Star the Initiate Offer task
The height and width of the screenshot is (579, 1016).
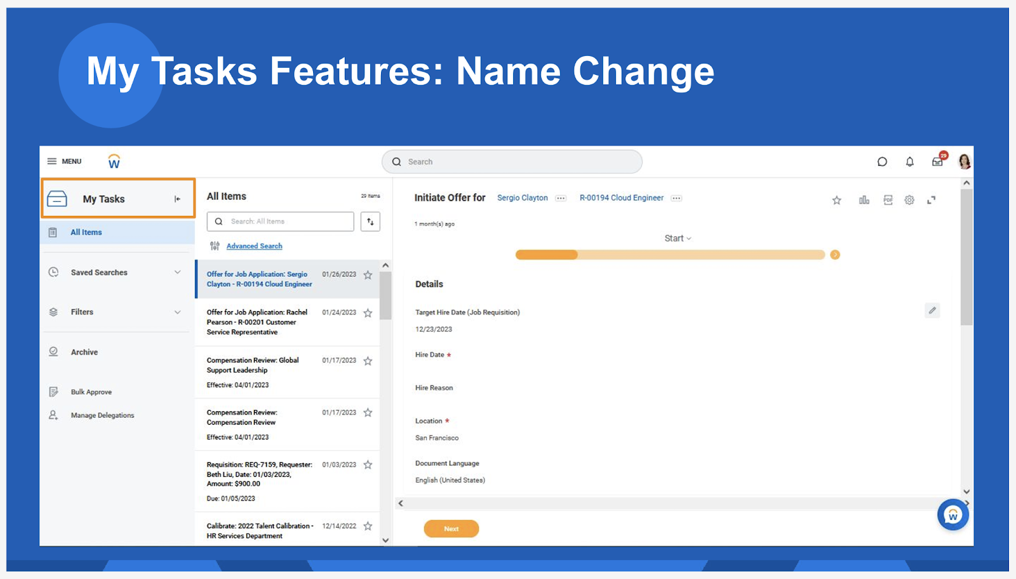836,200
